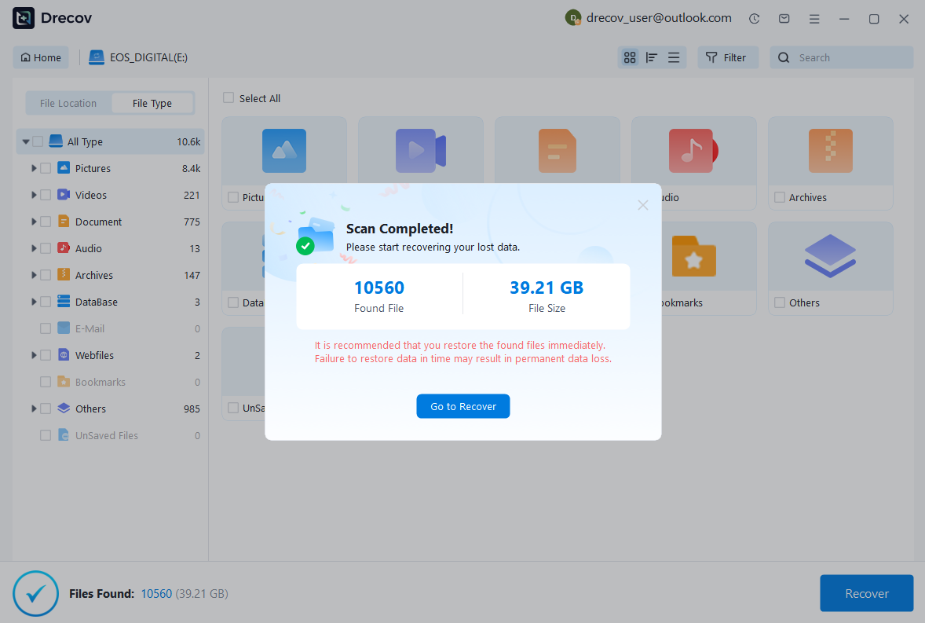
Task: Collapse the All Type tree node
Action: click(26, 142)
